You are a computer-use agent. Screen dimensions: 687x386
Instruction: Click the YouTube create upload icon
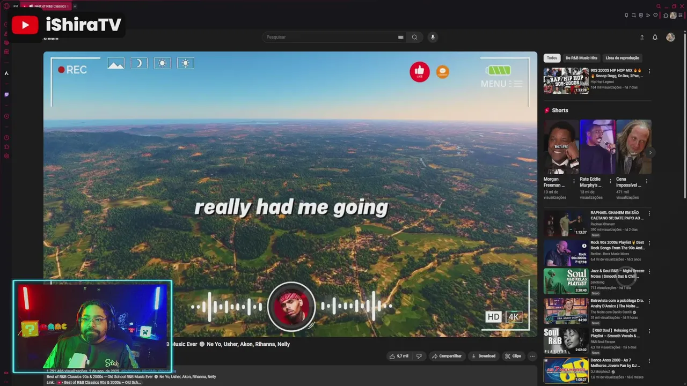(642, 37)
